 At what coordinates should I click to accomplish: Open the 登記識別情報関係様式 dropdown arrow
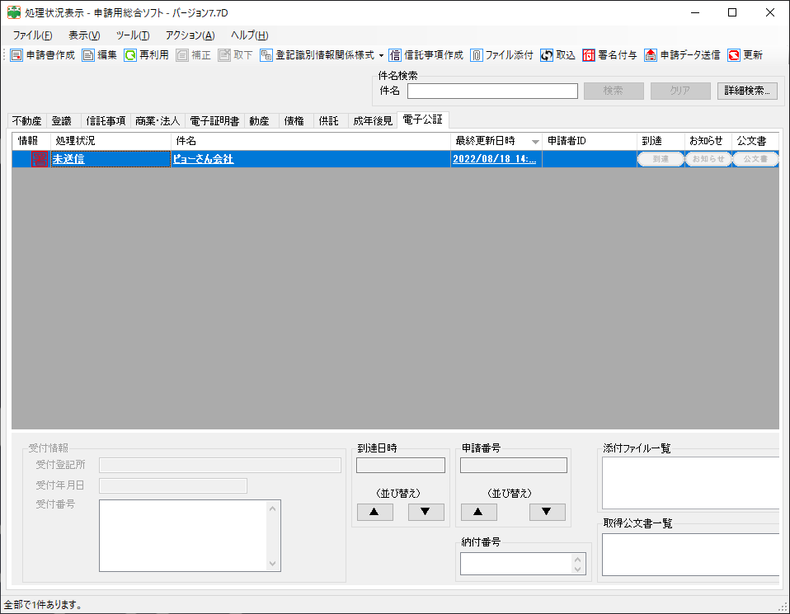(x=381, y=55)
